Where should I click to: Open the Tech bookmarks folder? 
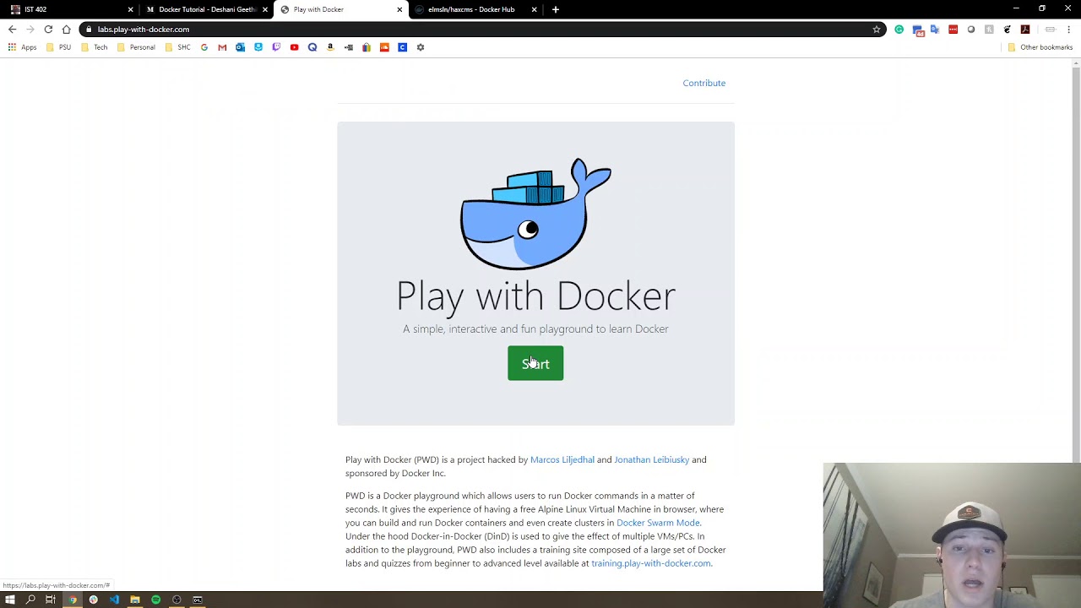point(95,47)
